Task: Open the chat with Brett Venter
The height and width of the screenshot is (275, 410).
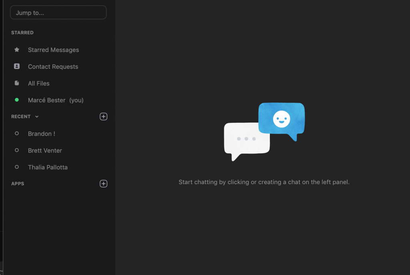Action: click(45, 151)
